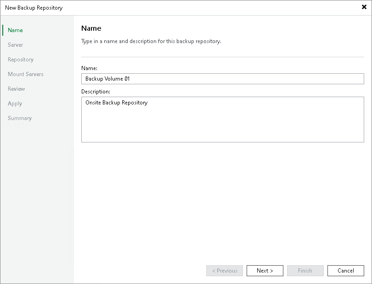Open the Repository step in the sidebar
This screenshot has width=372, height=284.
(22, 59)
